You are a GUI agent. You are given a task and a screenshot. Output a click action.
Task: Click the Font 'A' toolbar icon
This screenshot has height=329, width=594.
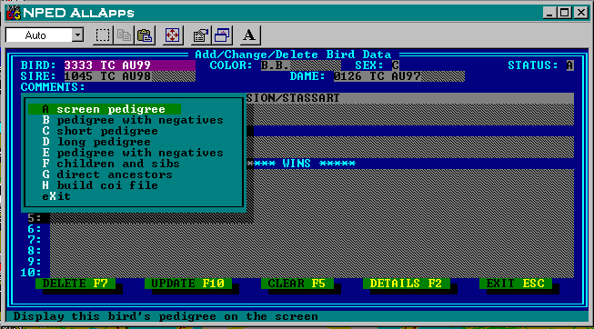[x=249, y=35]
